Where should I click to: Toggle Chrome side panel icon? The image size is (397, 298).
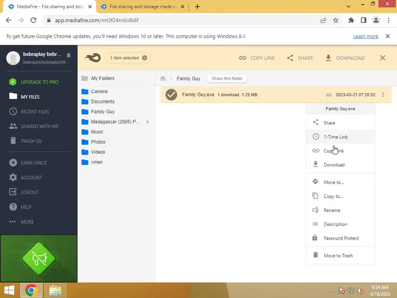[364, 20]
